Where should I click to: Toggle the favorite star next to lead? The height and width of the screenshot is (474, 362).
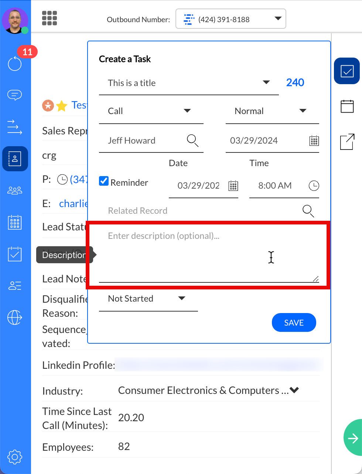tap(62, 106)
